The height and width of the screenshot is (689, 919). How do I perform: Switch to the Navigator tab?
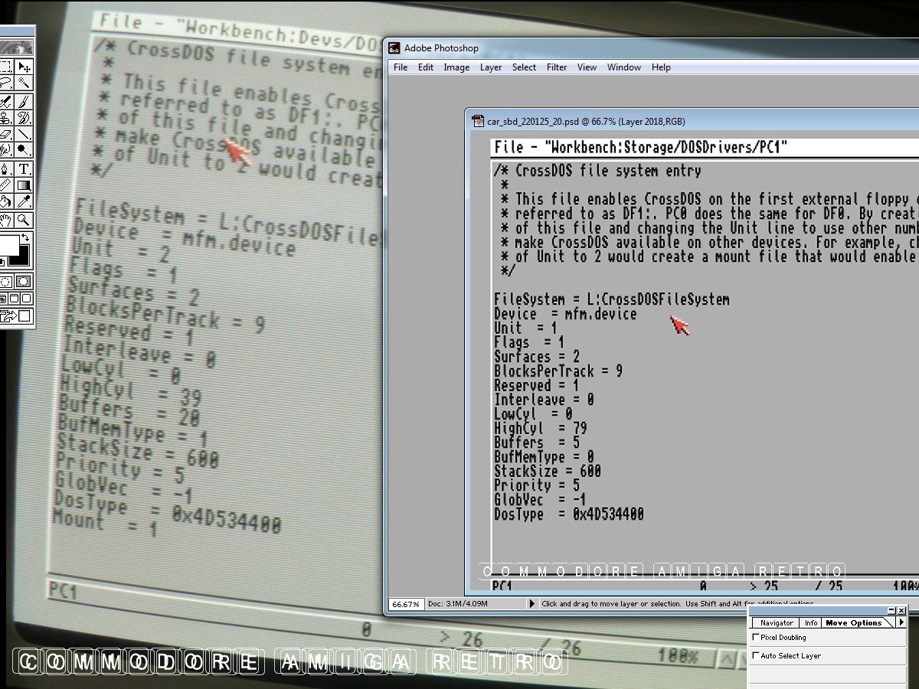click(x=776, y=623)
